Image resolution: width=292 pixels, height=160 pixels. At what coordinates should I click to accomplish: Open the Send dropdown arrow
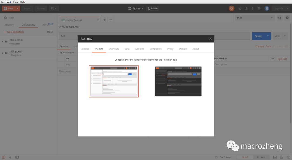tap(268, 36)
